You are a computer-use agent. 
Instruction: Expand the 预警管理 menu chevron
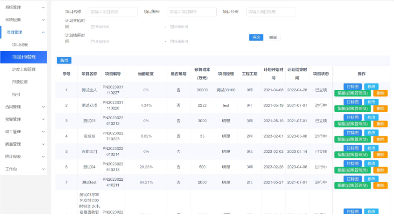(43, 120)
